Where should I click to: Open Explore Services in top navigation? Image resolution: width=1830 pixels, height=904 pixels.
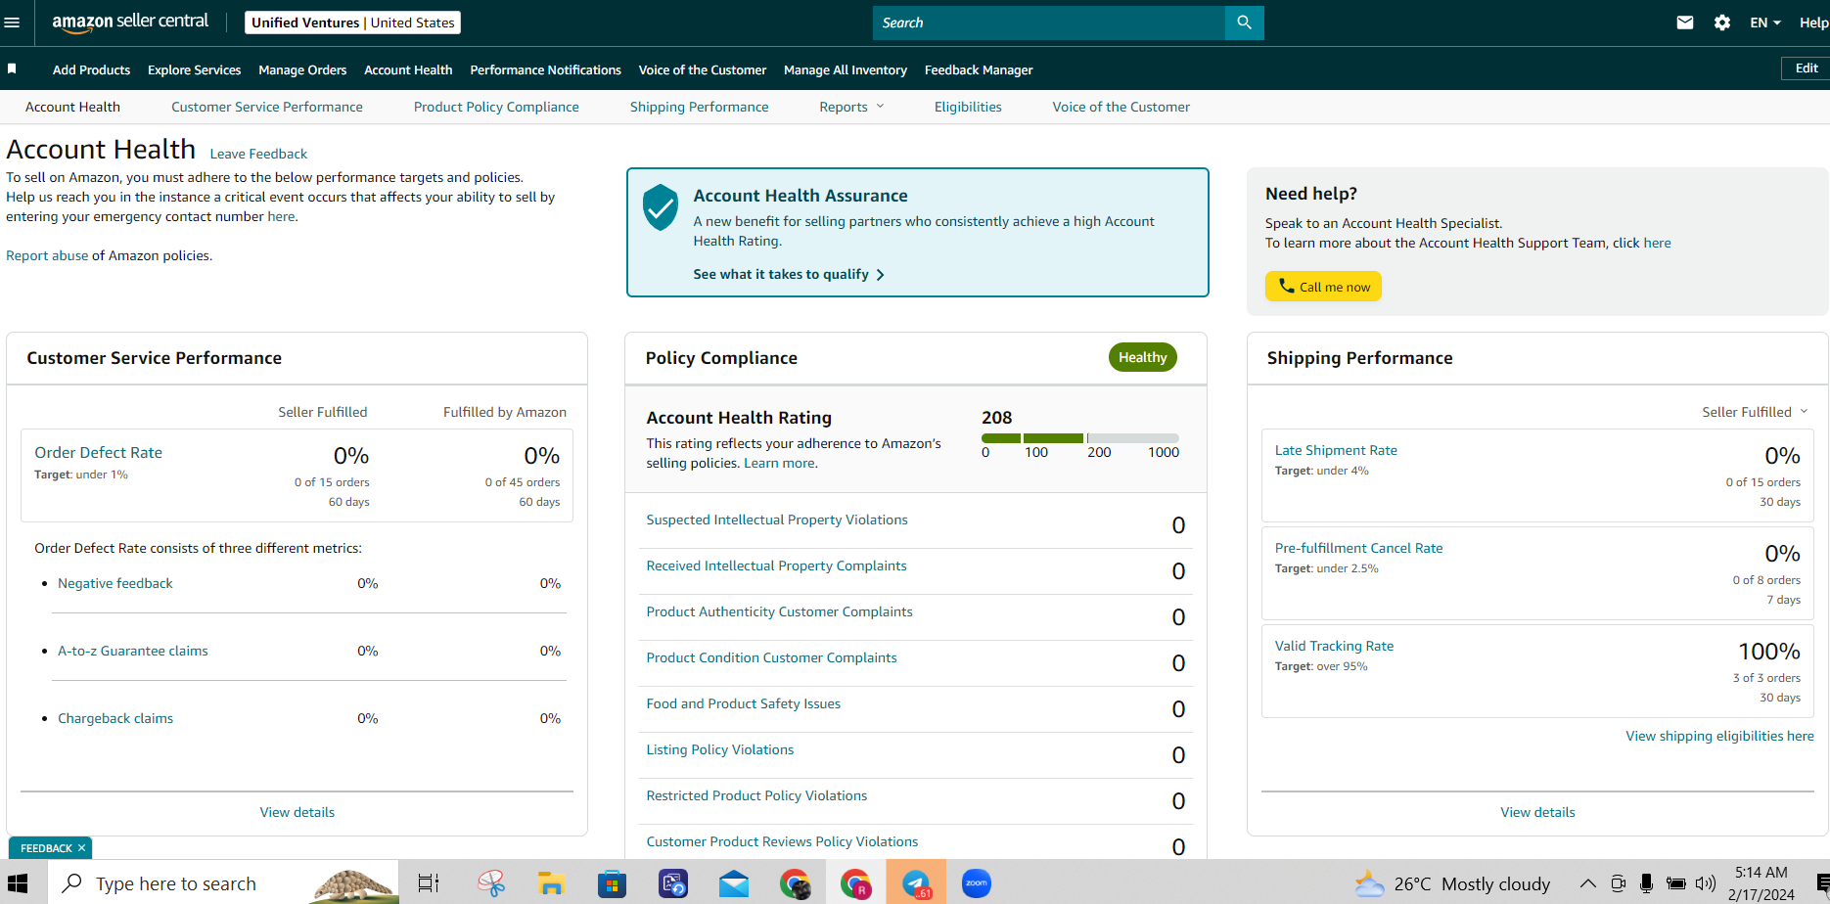(x=194, y=69)
